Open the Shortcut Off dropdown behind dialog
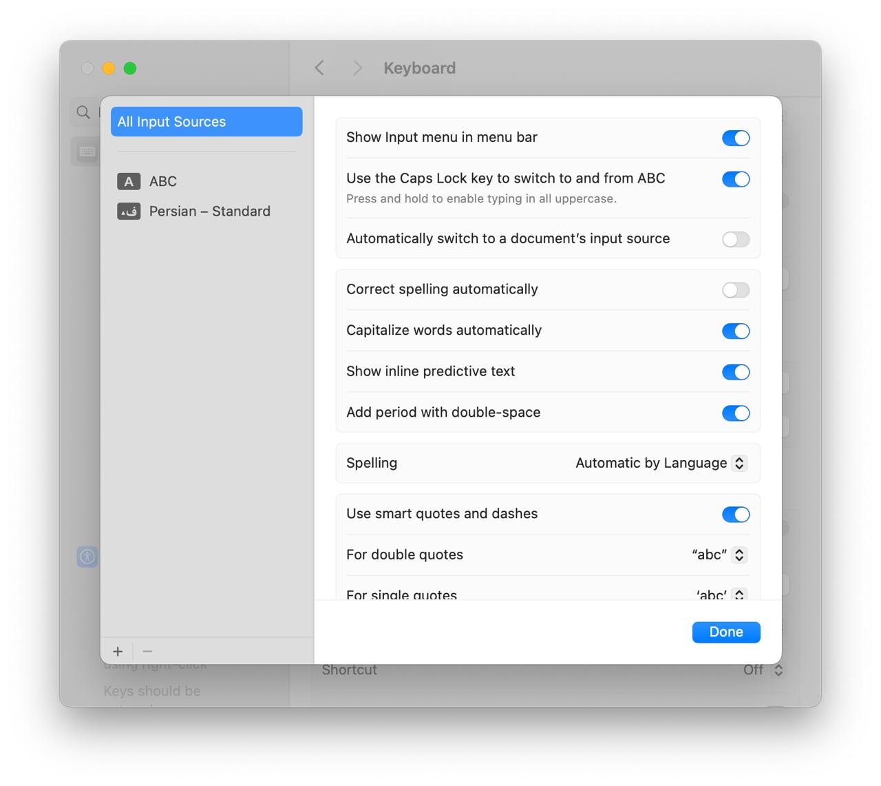This screenshot has width=881, height=786. (x=764, y=670)
